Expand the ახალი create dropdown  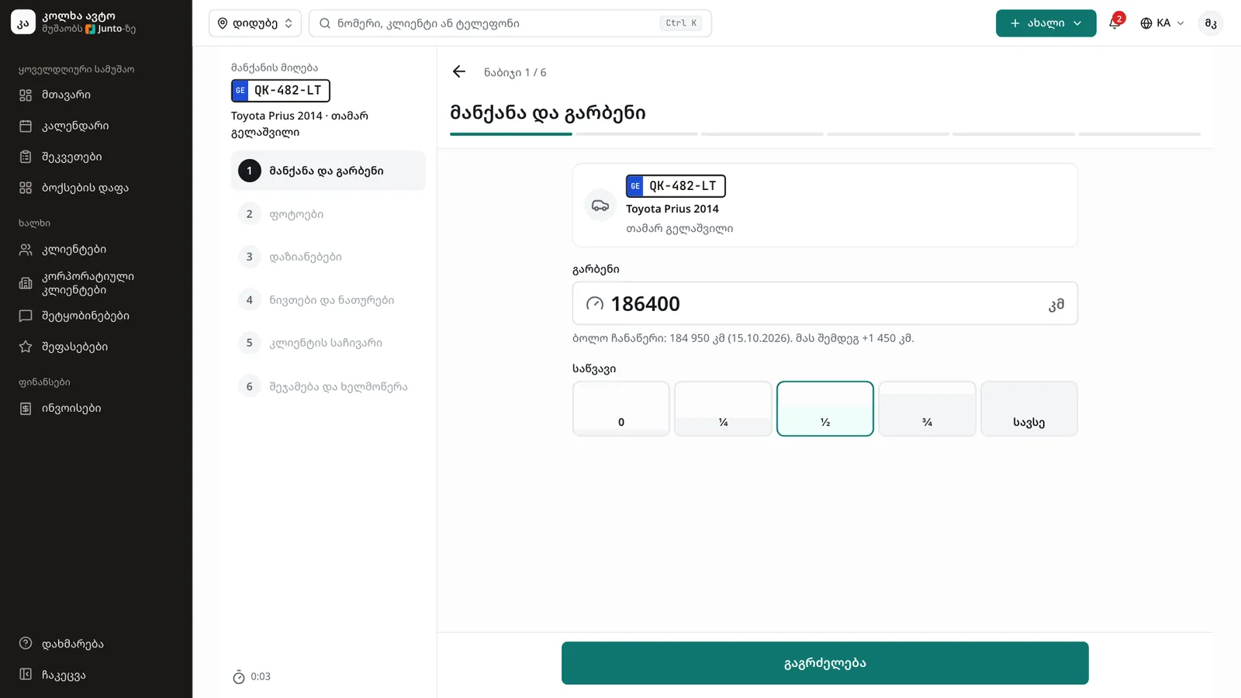(x=1046, y=23)
